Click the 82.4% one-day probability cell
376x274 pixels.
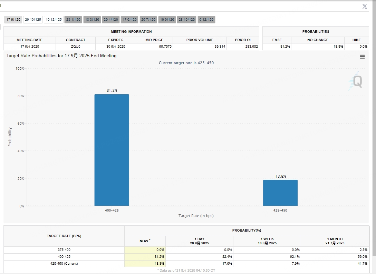(x=199, y=257)
